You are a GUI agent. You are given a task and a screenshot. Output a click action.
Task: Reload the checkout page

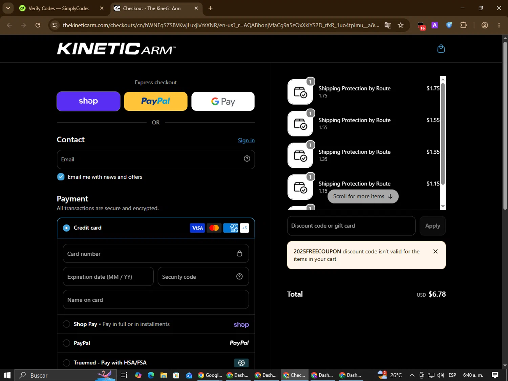point(38,25)
